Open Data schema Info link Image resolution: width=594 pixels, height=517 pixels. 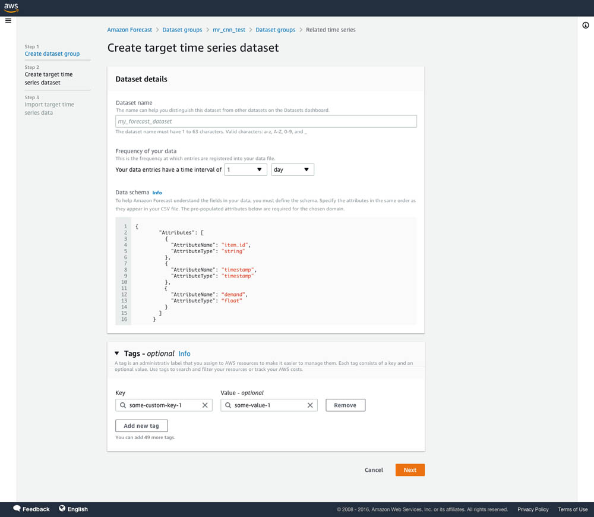[157, 193]
